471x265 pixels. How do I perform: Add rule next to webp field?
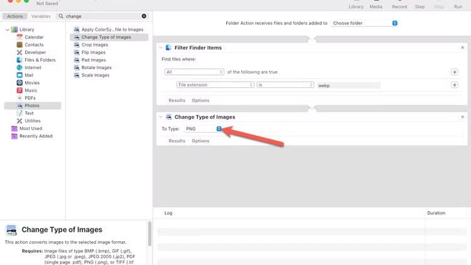coord(455,85)
